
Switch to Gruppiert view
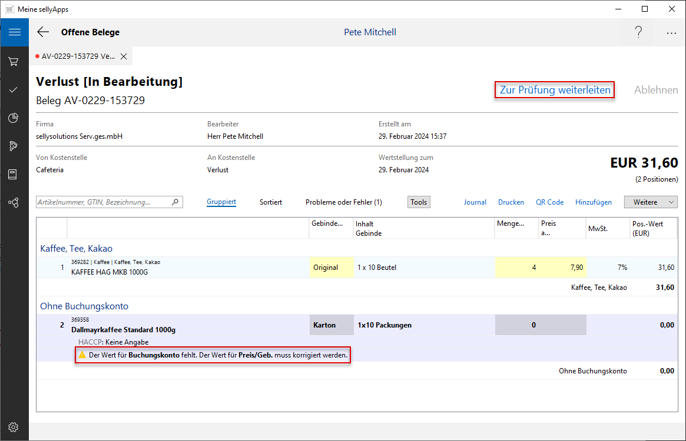221,202
